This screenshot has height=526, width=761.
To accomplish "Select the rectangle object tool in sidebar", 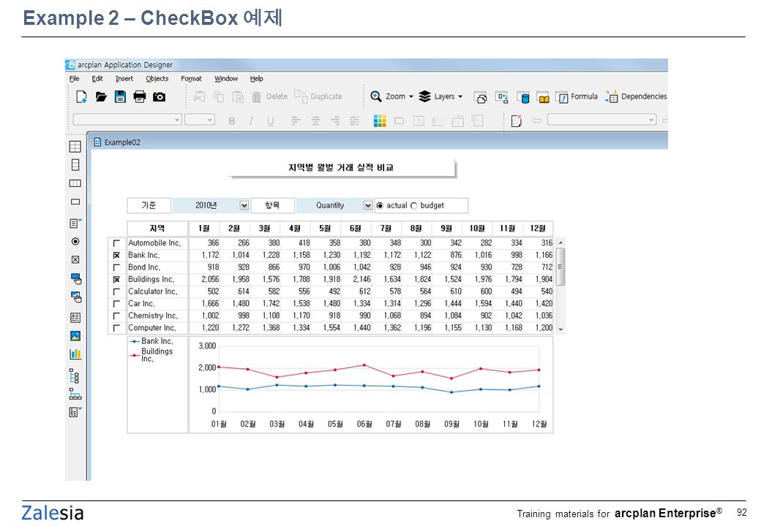I will [x=75, y=202].
